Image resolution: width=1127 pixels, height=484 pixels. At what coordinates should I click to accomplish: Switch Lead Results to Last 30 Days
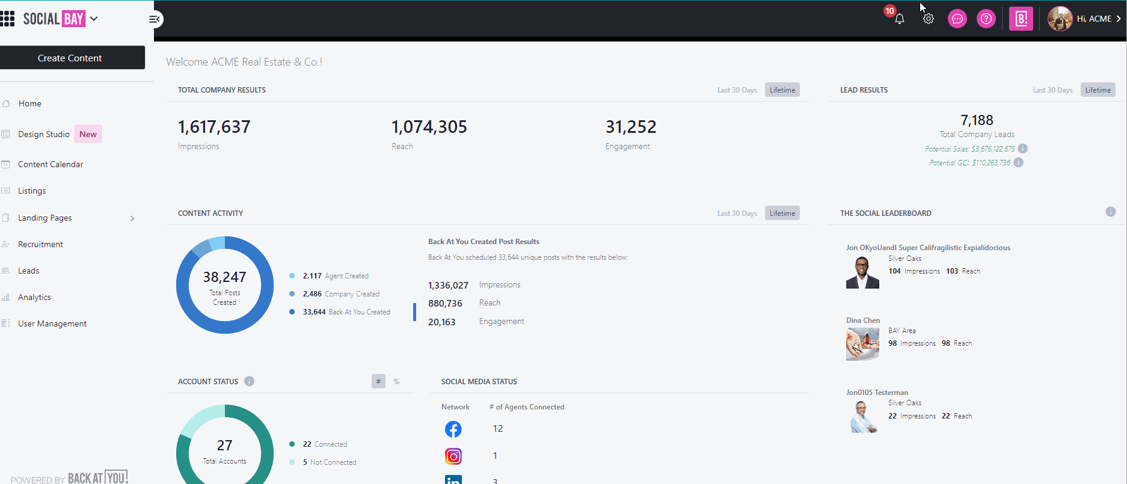(x=1052, y=90)
